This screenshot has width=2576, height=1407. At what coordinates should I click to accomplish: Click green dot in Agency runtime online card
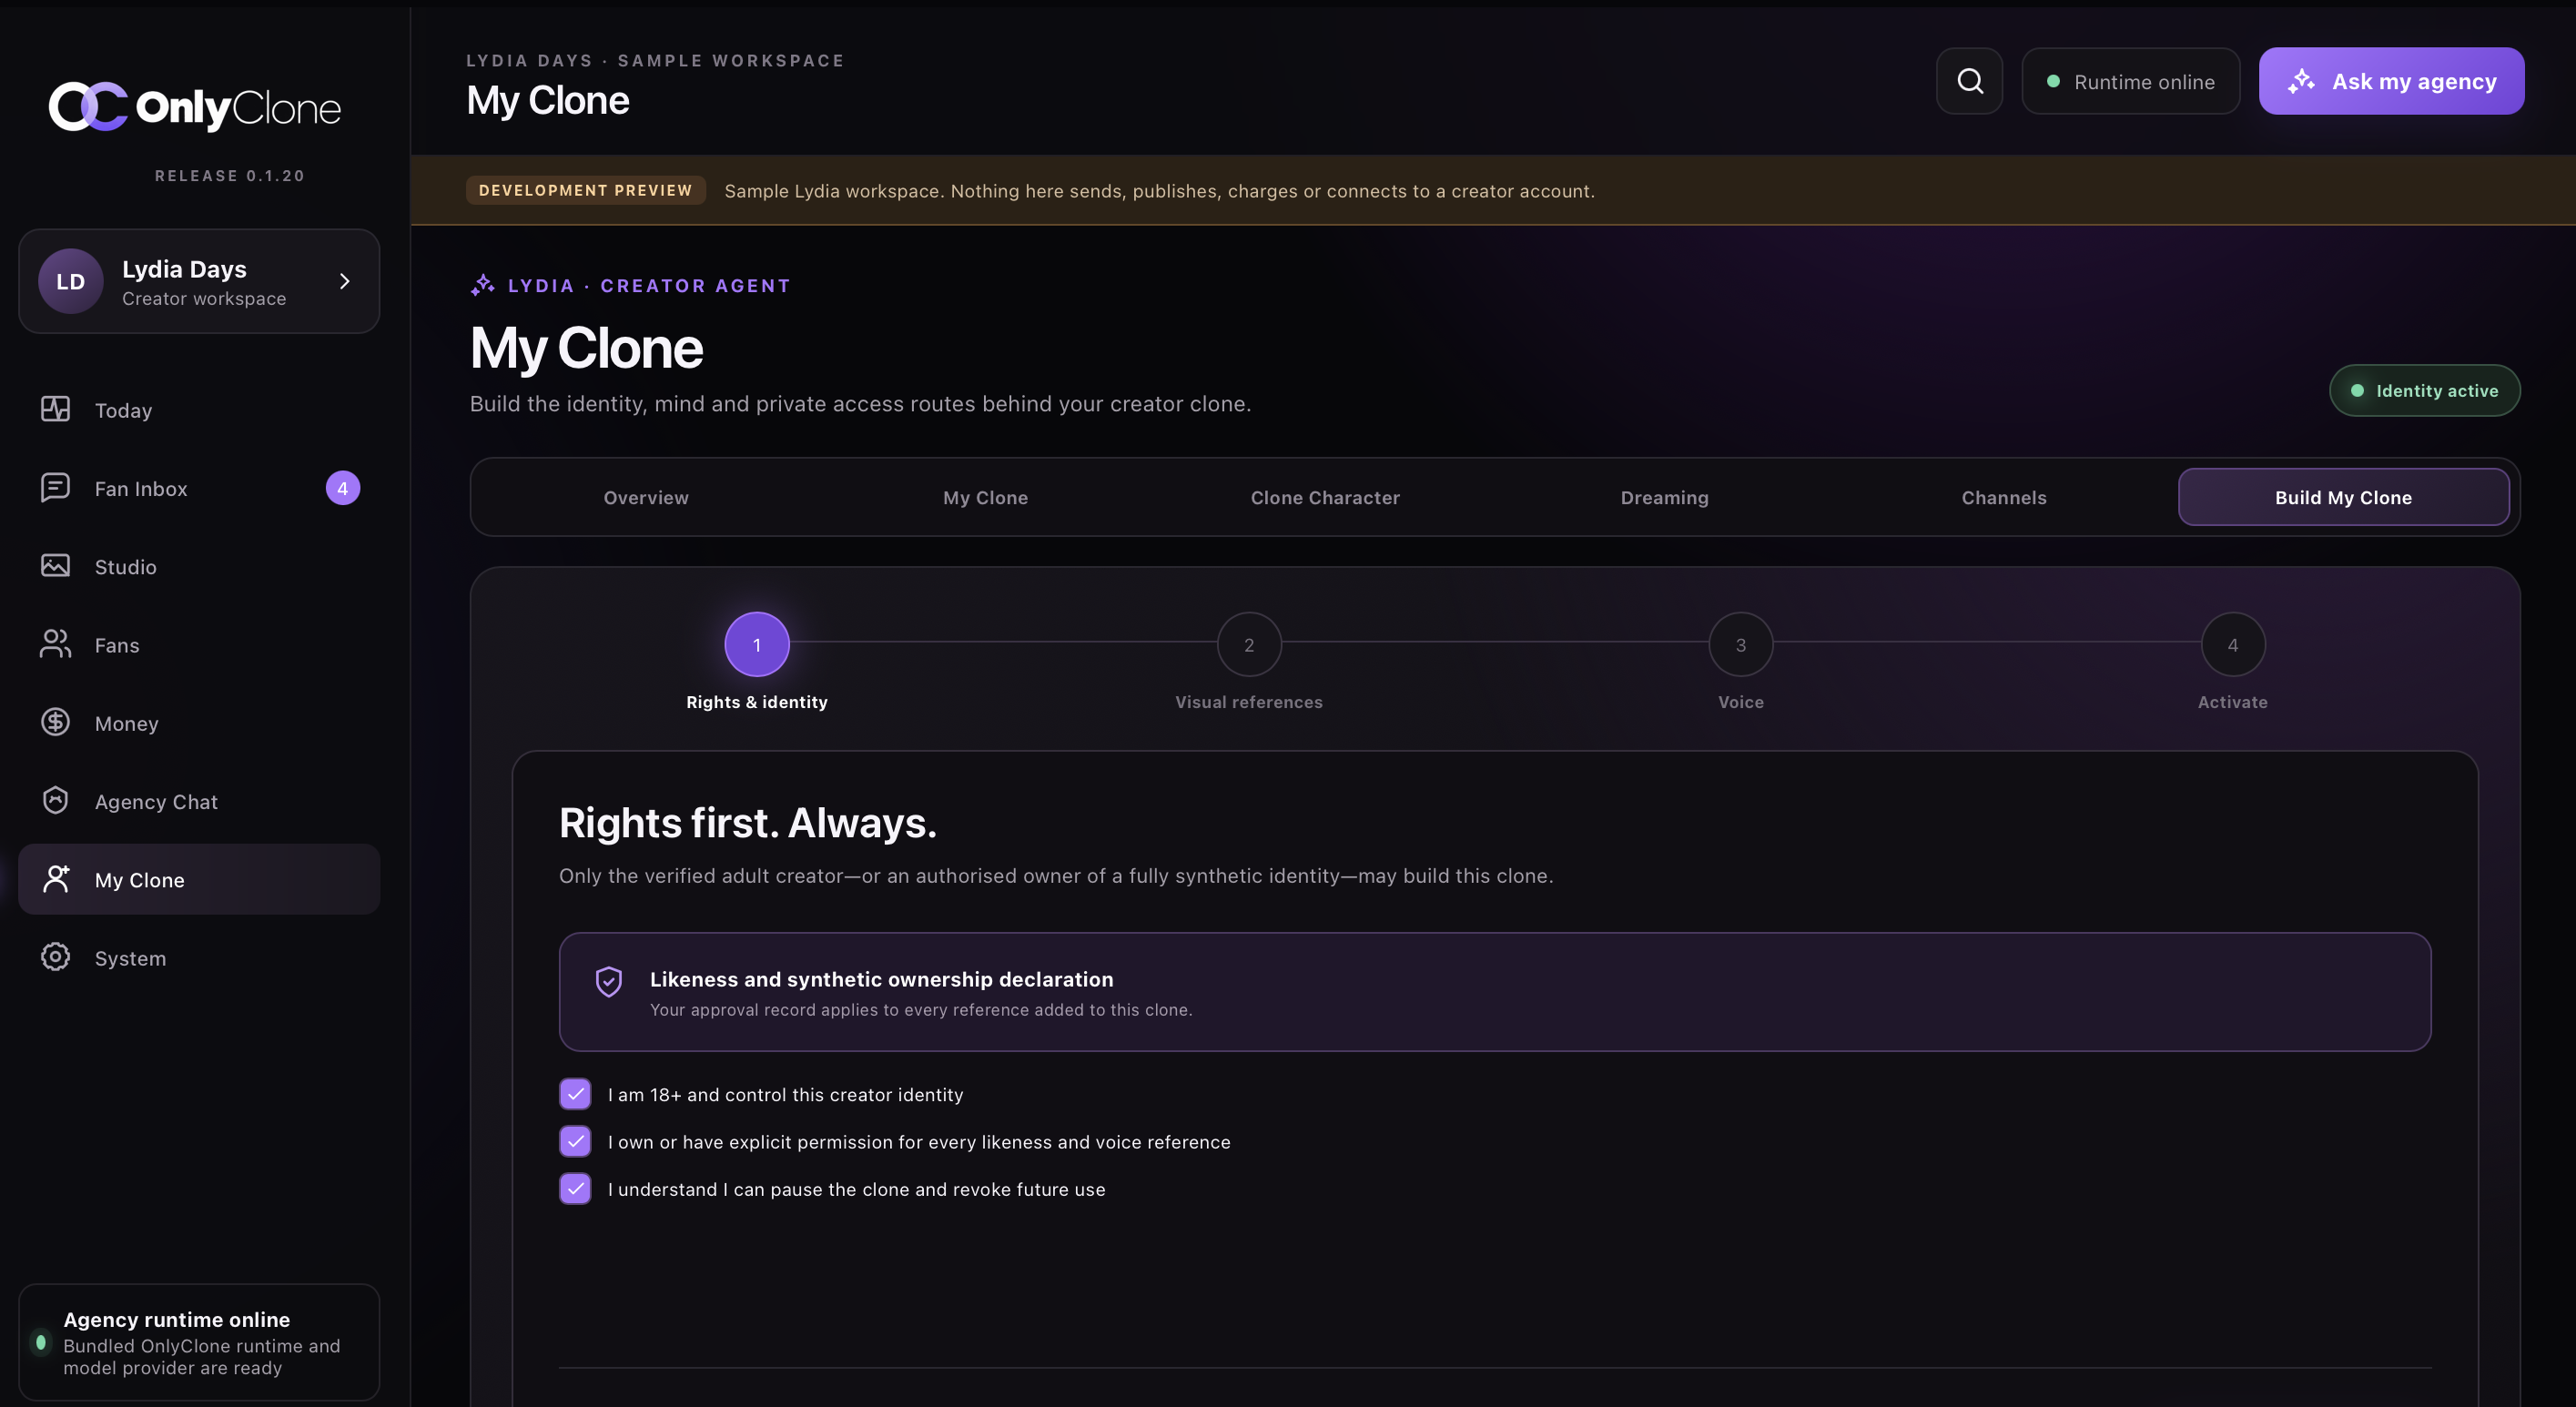41,1342
